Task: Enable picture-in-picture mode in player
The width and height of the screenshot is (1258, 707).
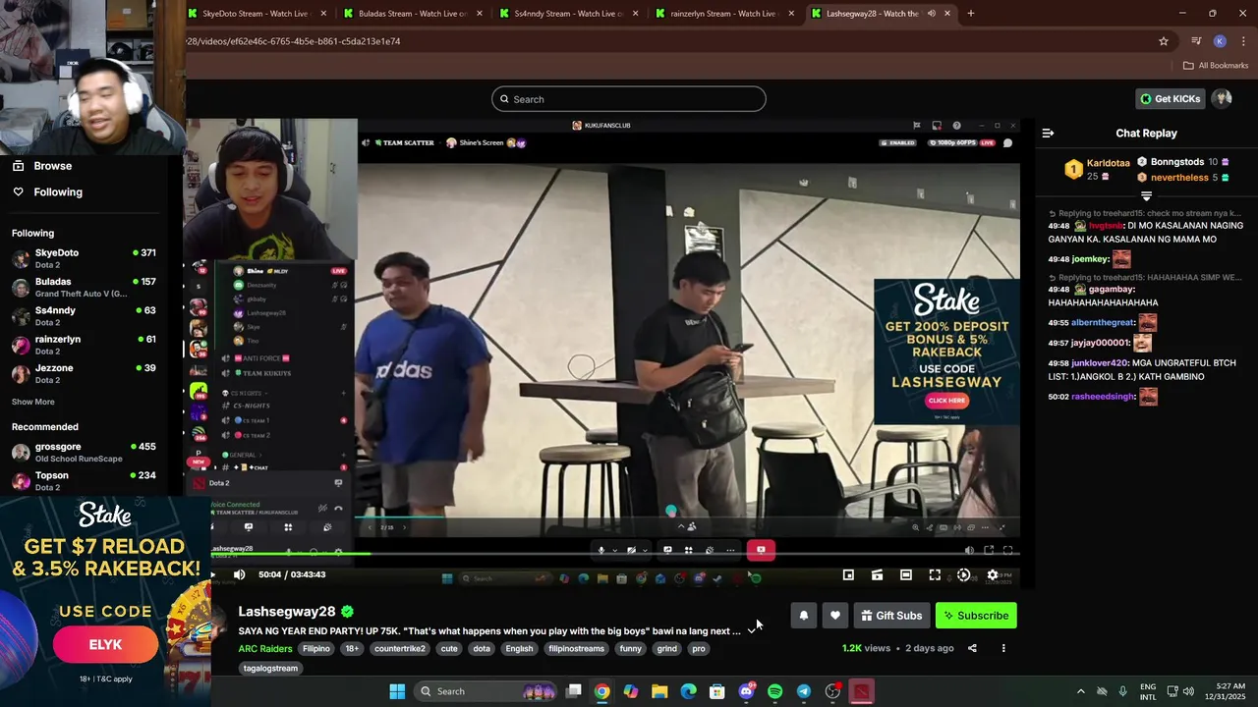Action: [x=848, y=574]
